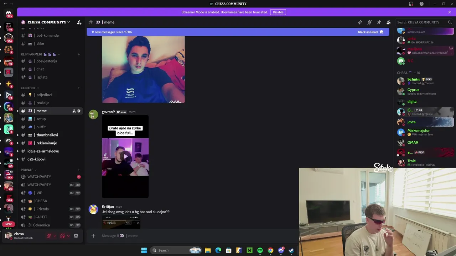Mark new messages as read

pos(370,32)
